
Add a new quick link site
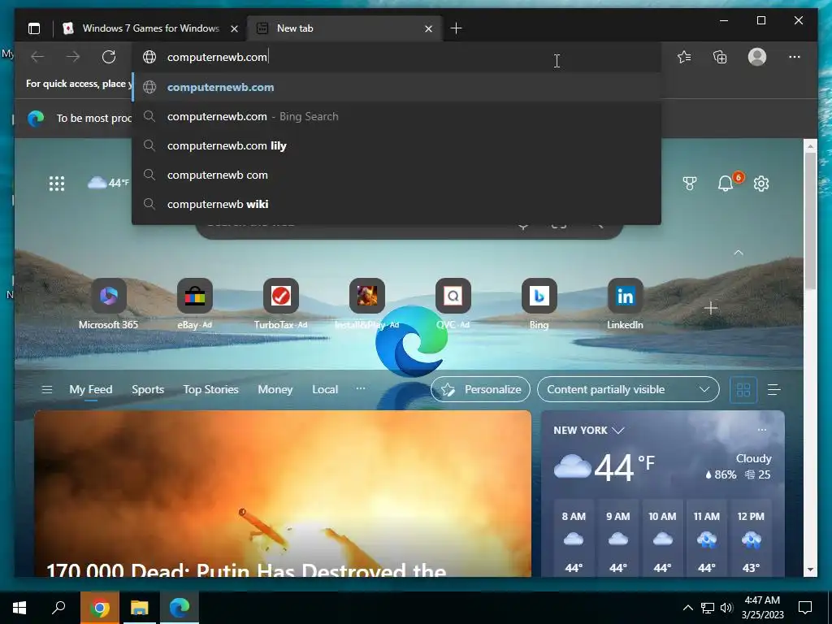tap(711, 308)
